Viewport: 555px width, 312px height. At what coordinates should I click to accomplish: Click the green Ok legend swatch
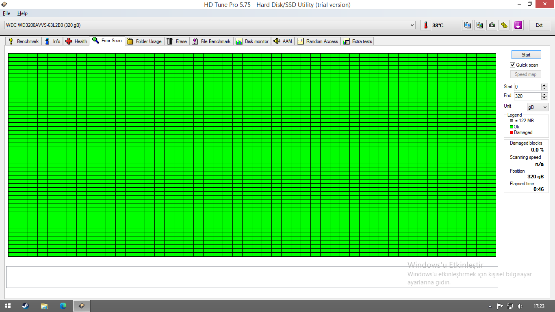point(512,127)
